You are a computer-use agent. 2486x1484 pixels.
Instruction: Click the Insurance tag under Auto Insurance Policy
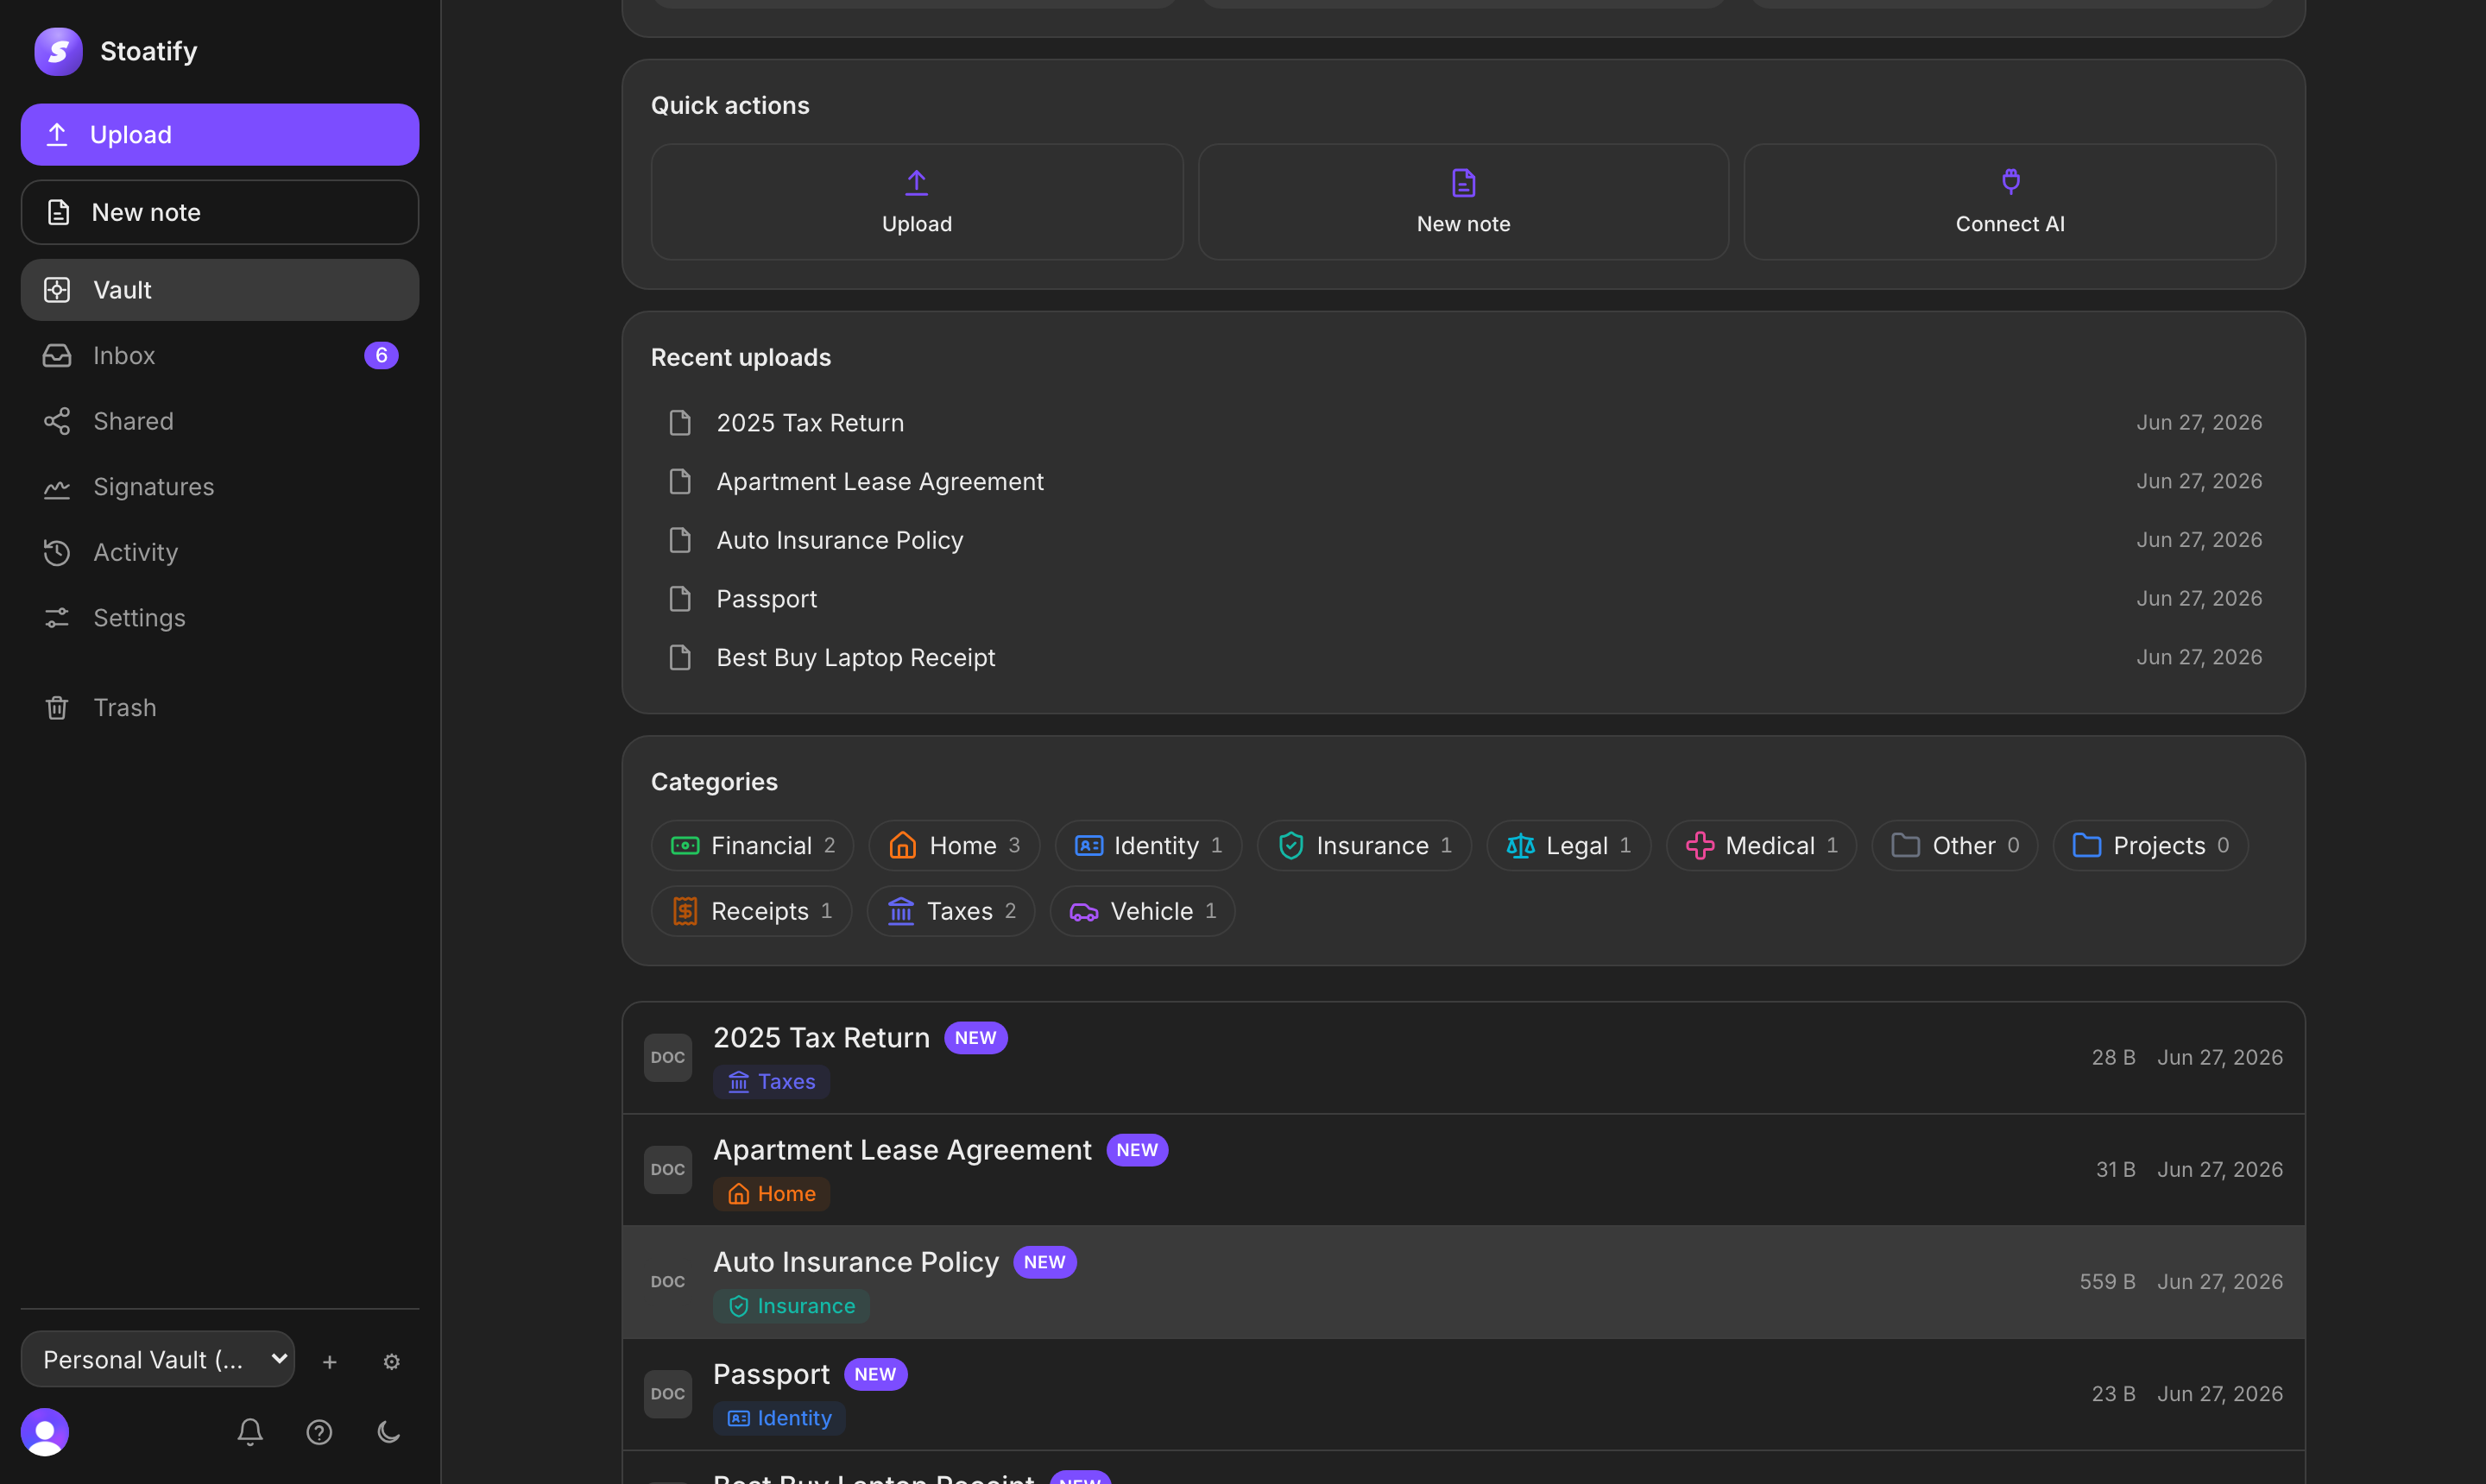point(792,1306)
